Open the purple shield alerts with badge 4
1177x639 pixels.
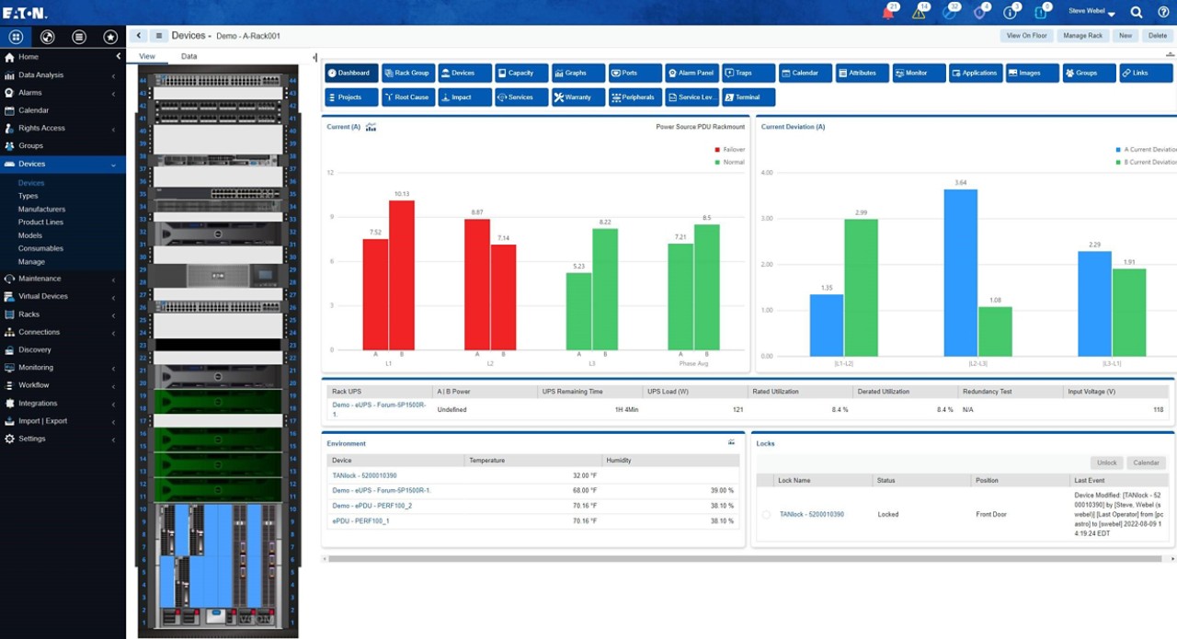click(980, 13)
